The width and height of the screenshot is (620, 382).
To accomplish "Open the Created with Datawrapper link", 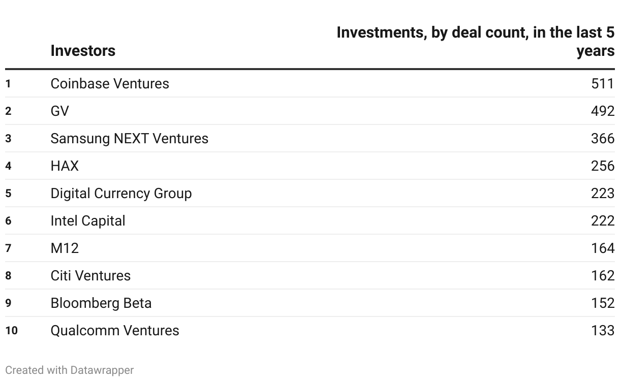I will 70,370.
